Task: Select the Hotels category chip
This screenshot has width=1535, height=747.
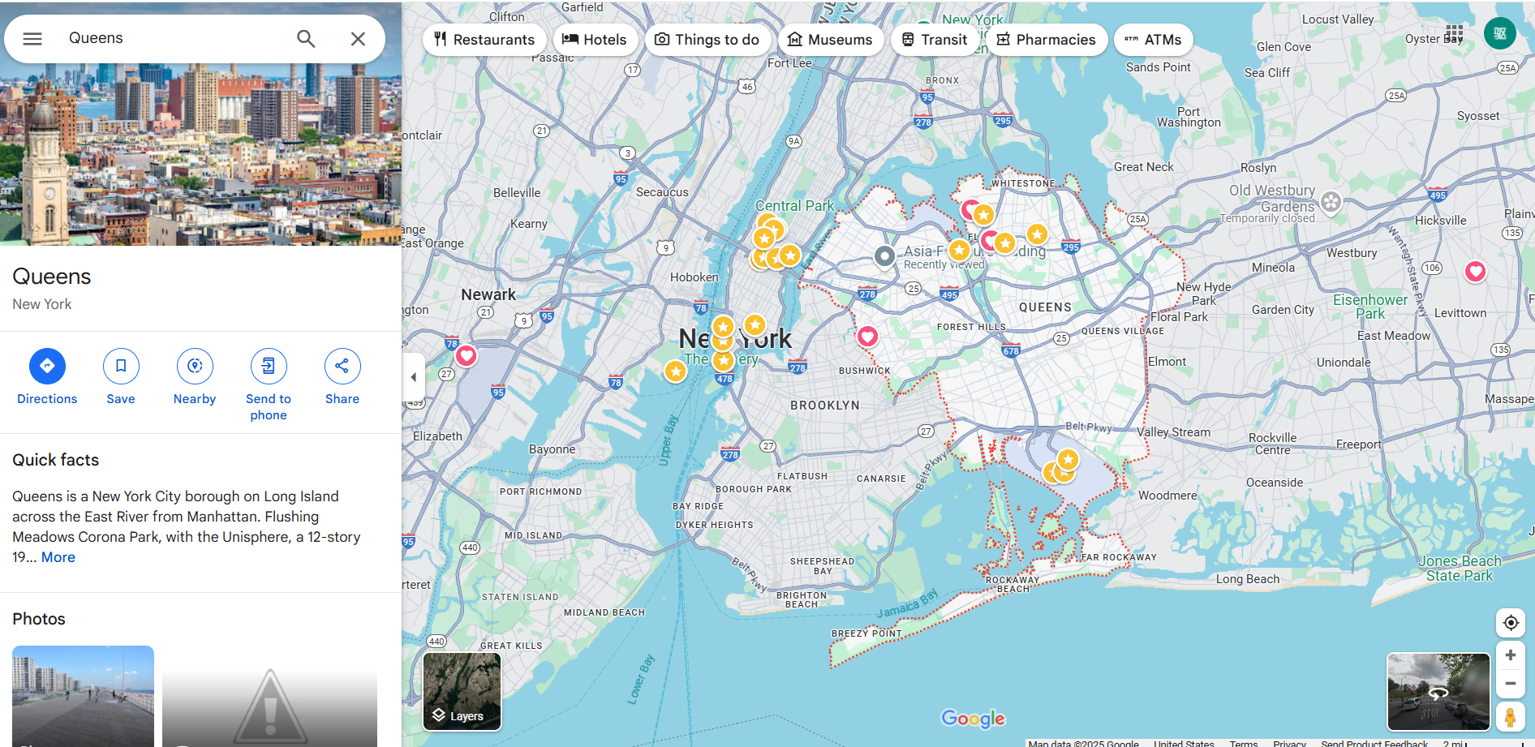Action: pyautogui.click(x=595, y=40)
